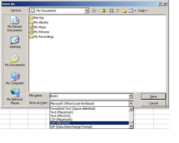Go to Desktop in Places bar

coord(15,42)
